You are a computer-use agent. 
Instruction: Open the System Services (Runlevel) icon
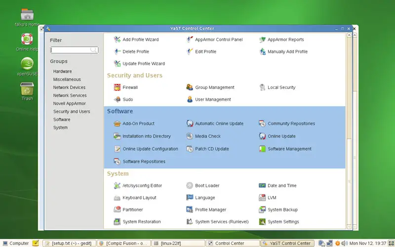tap(190, 221)
